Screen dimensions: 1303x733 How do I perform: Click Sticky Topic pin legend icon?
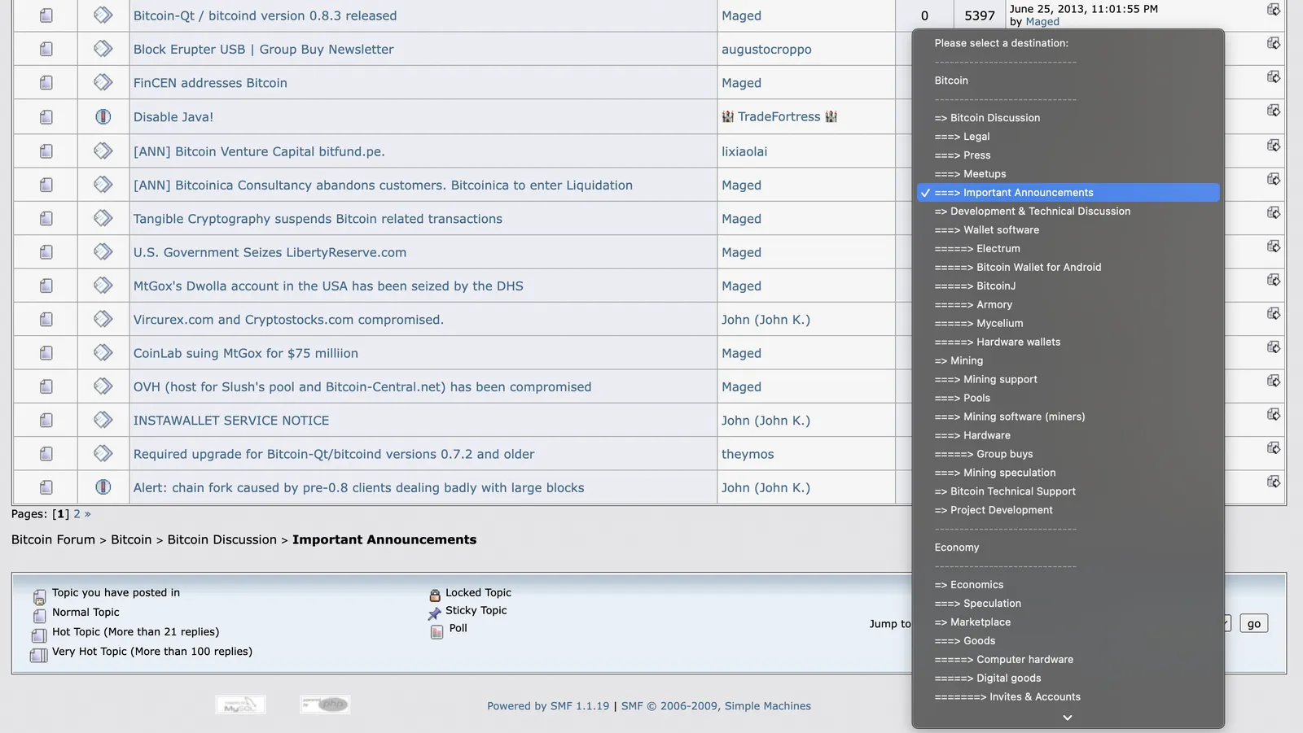pyautogui.click(x=434, y=613)
